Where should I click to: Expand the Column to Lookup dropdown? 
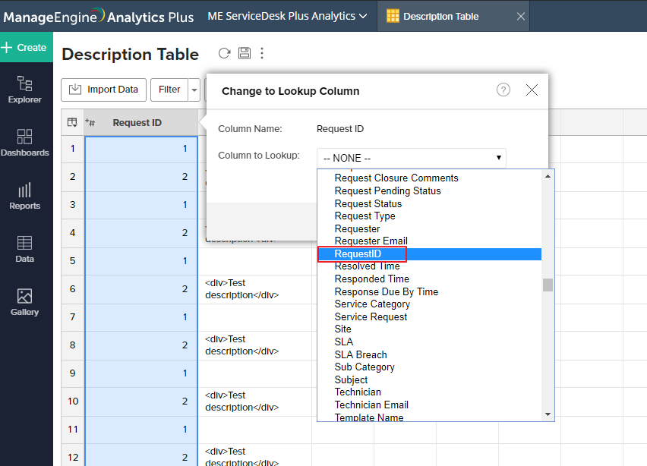[411, 158]
